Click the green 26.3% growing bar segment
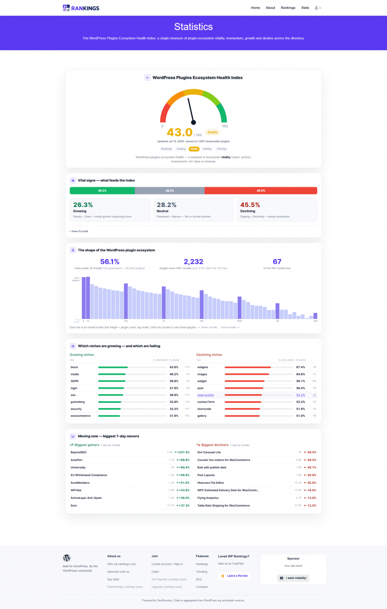 coord(102,191)
